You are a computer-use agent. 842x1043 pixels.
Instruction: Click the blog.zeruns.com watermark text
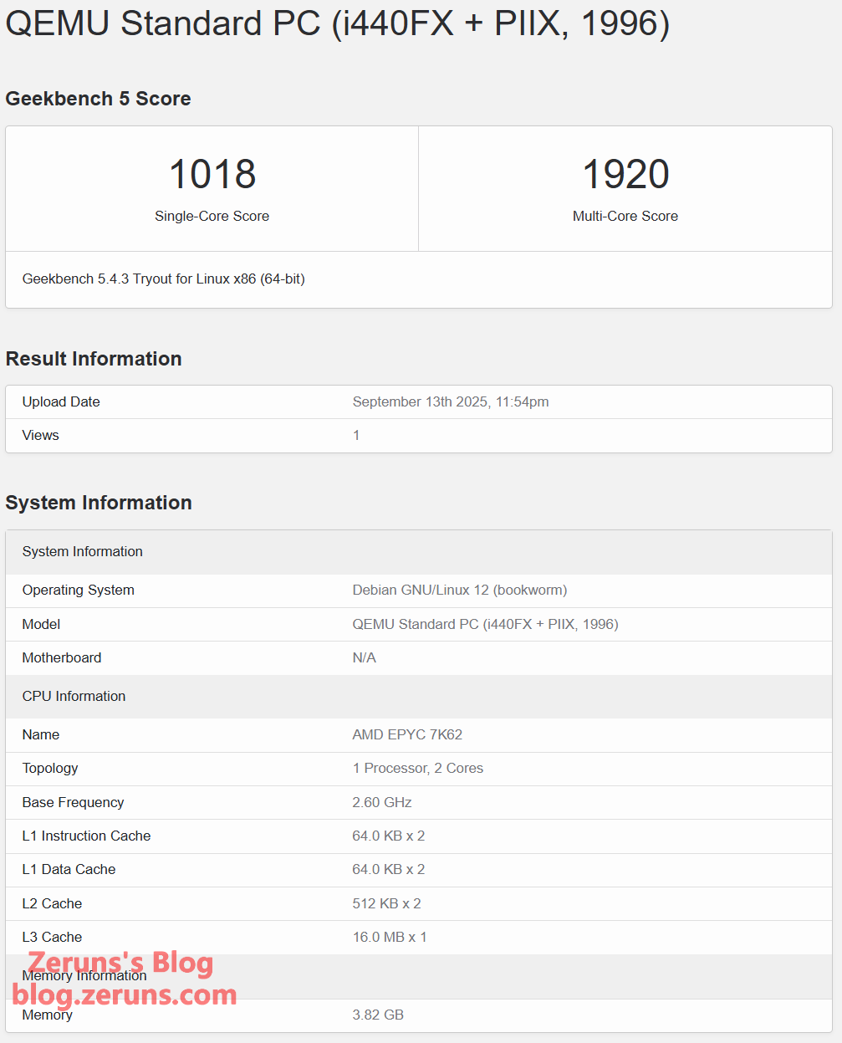125,994
